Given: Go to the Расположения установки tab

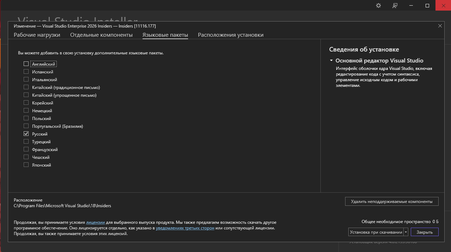Looking at the screenshot, I should coord(230,35).
